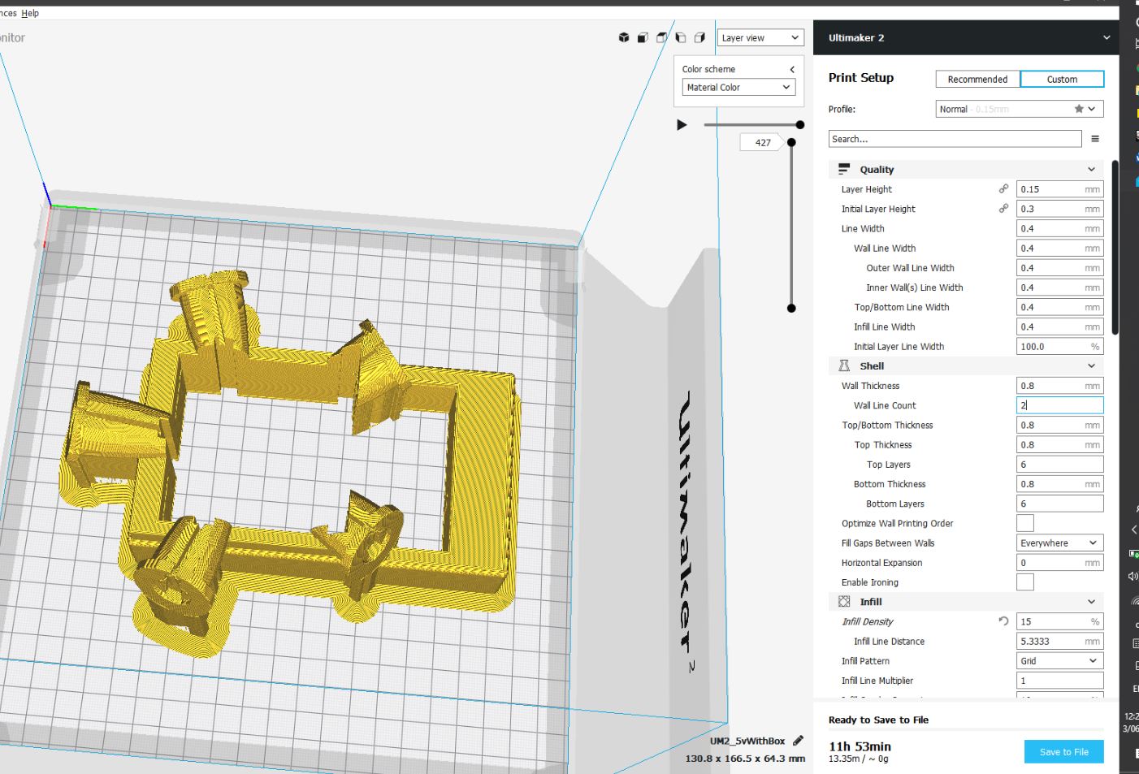Switch to the right side camera view
Screen dimensions: 1139x774
click(x=699, y=37)
